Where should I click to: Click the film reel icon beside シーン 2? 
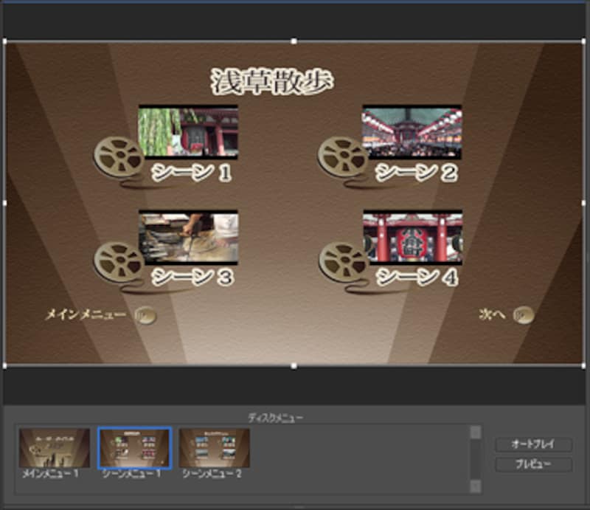342,156
